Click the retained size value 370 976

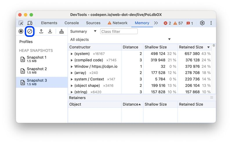[x=192, y=66]
